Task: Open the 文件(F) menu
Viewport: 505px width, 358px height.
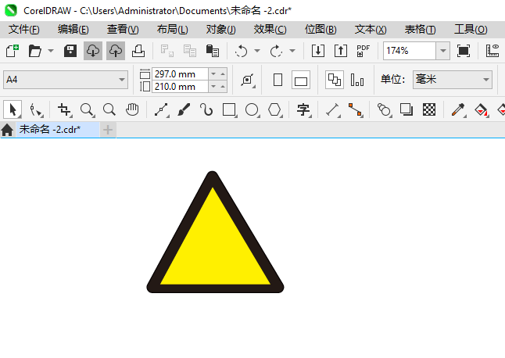Action: tap(24, 30)
